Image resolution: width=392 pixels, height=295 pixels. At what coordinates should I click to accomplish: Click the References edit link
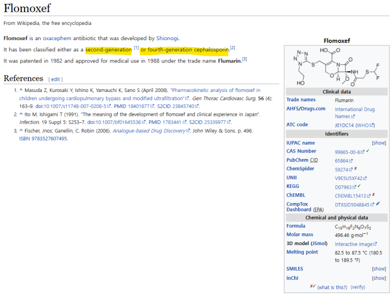click(x=55, y=79)
